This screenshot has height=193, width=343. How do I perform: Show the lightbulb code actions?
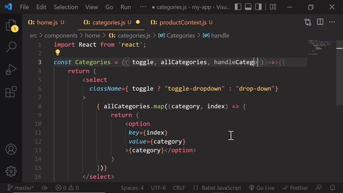57,53
